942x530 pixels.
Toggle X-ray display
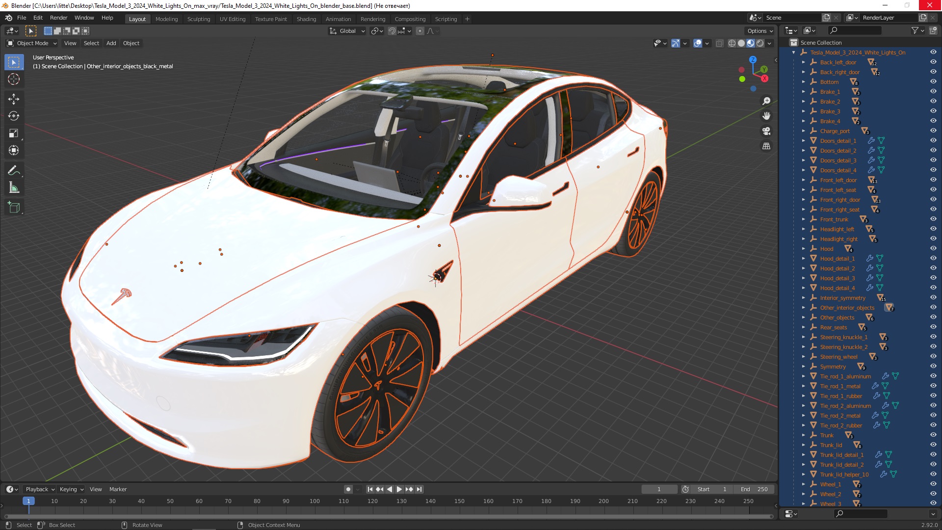[719, 43]
